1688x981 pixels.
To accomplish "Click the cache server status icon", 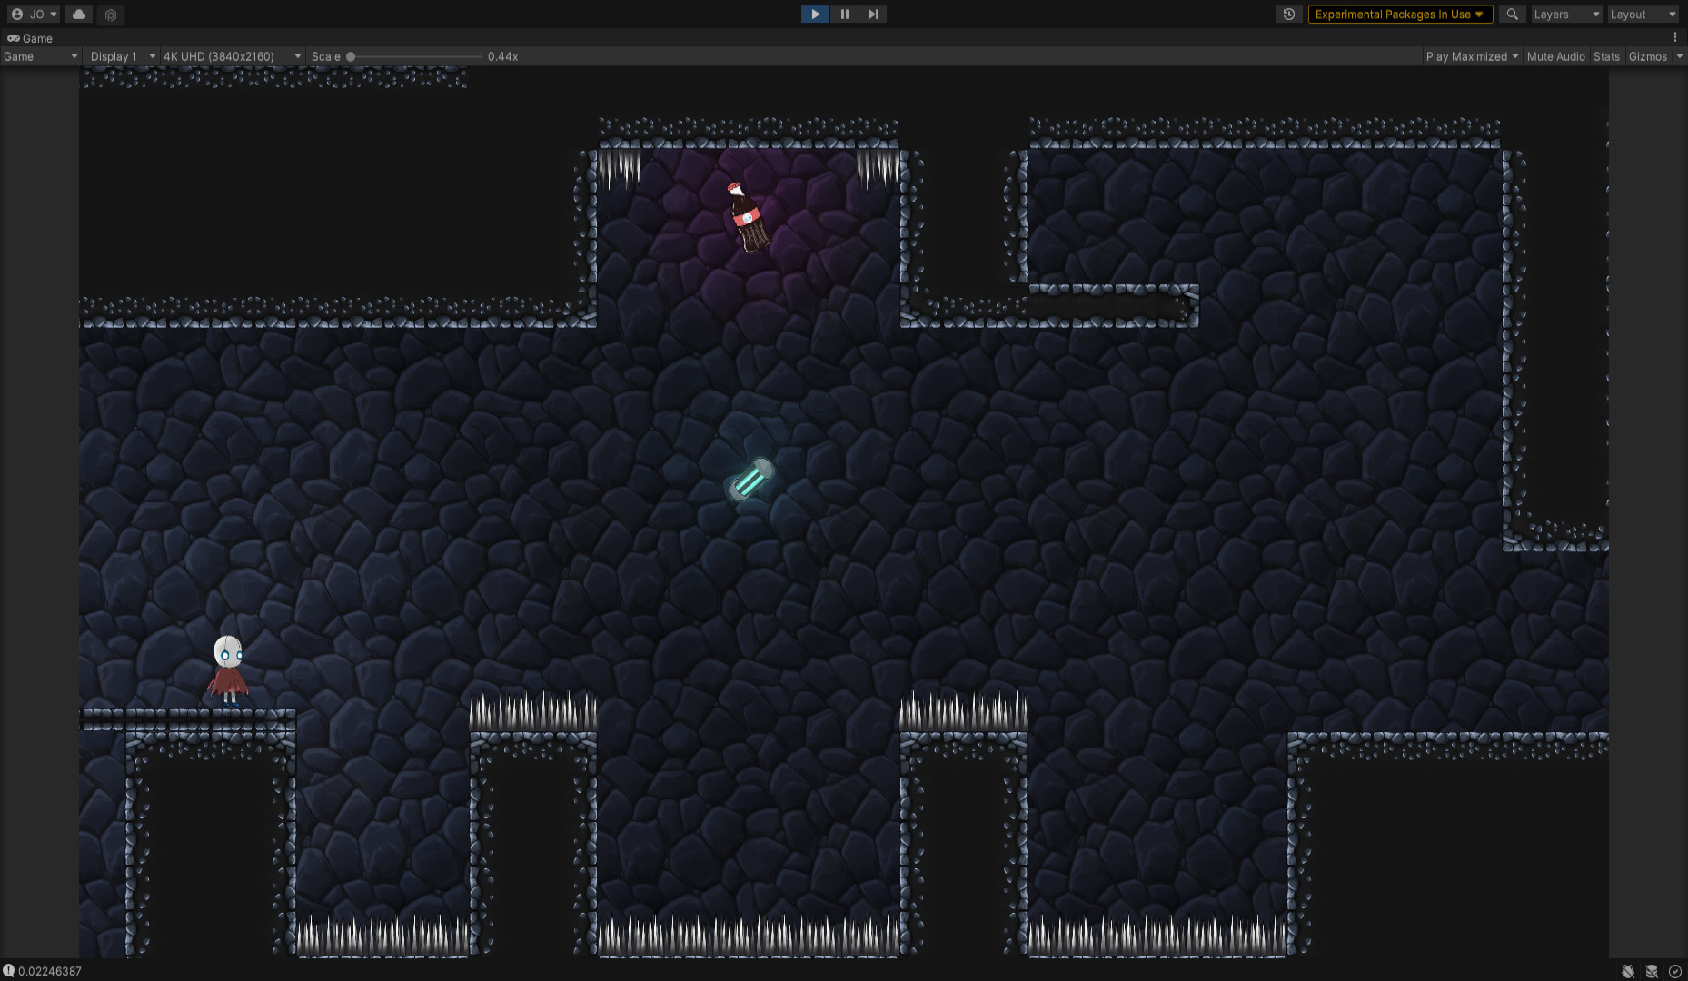I will pyautogui.click(x=1652, y=971).
